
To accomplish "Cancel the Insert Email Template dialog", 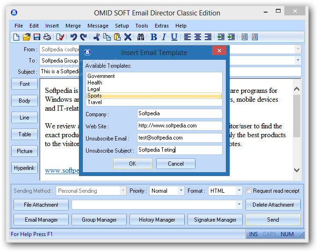I will coord(176,163).
